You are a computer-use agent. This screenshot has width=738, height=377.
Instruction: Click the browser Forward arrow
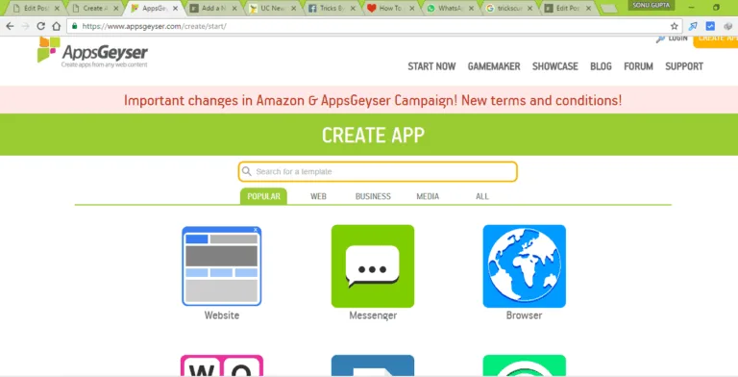pyautogui.click(x=25, y=26)
